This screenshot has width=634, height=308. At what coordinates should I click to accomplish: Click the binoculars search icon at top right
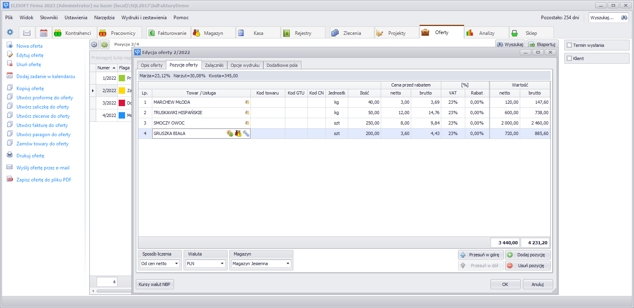pyautogui.click(x=624, y=18)
